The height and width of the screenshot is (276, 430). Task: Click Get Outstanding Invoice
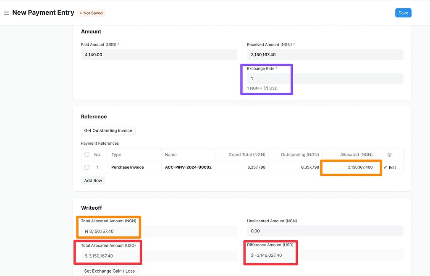(x=108, y=130)
